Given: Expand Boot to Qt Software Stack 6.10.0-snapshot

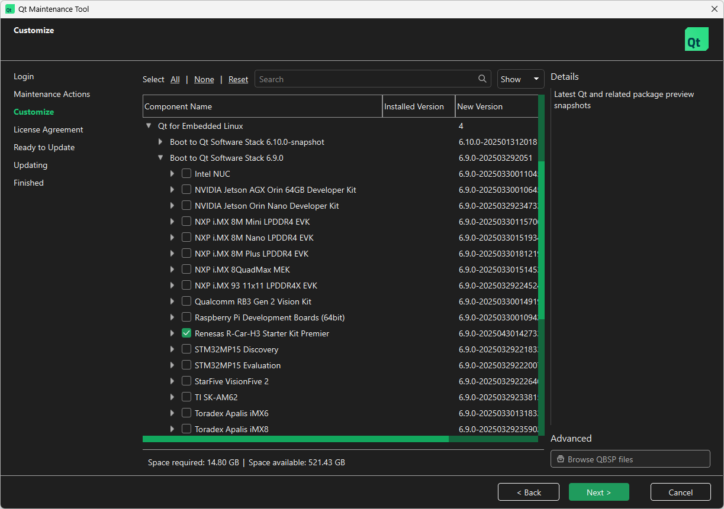Looking at the screenshot, I should [160, 142].
